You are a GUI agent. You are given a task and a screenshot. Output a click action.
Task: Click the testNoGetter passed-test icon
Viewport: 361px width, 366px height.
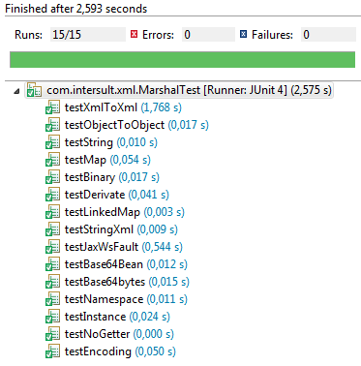[x=52, y=334]
